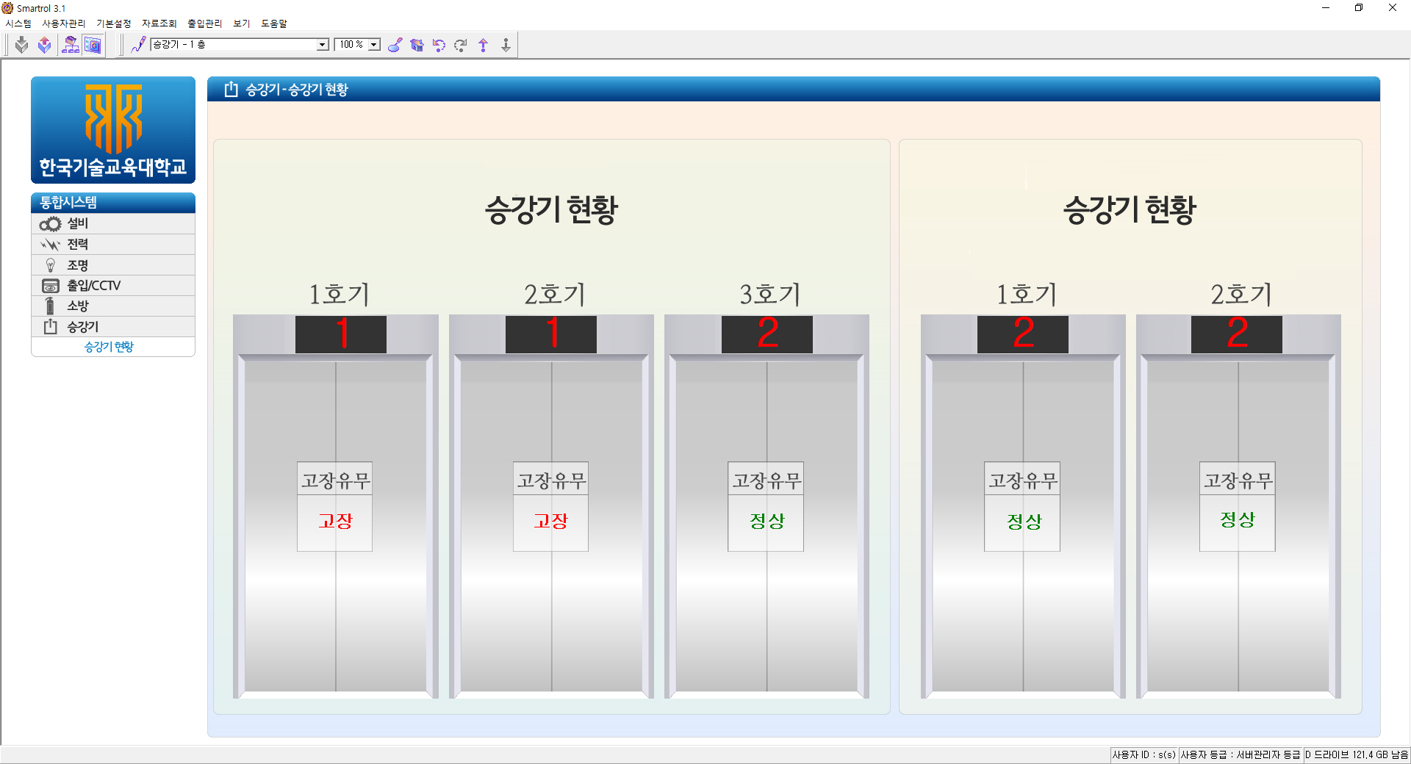1411x764 pixels.
Task: Open the 100 % zoom dropdown
Action: click(x=374, y=45)
